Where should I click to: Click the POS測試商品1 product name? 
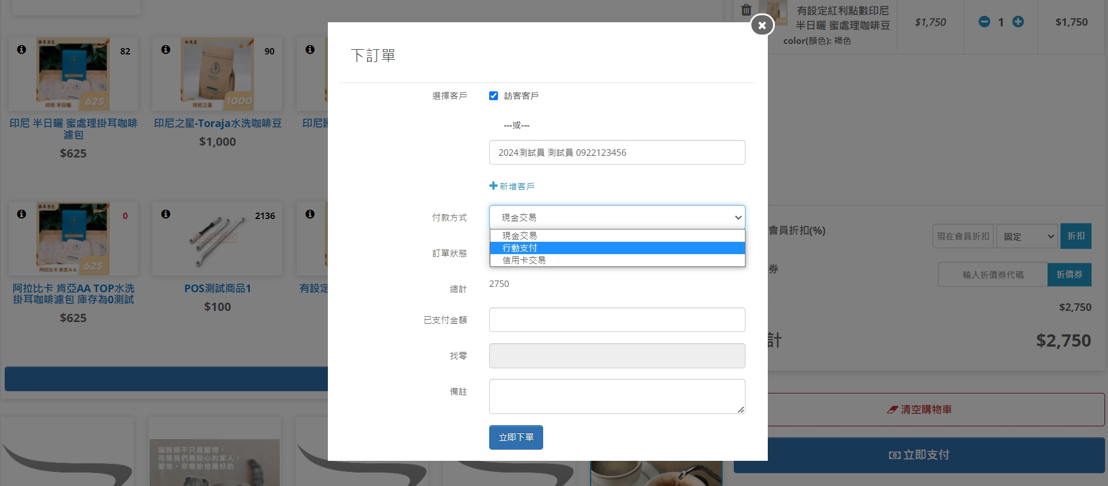(218, 289)
